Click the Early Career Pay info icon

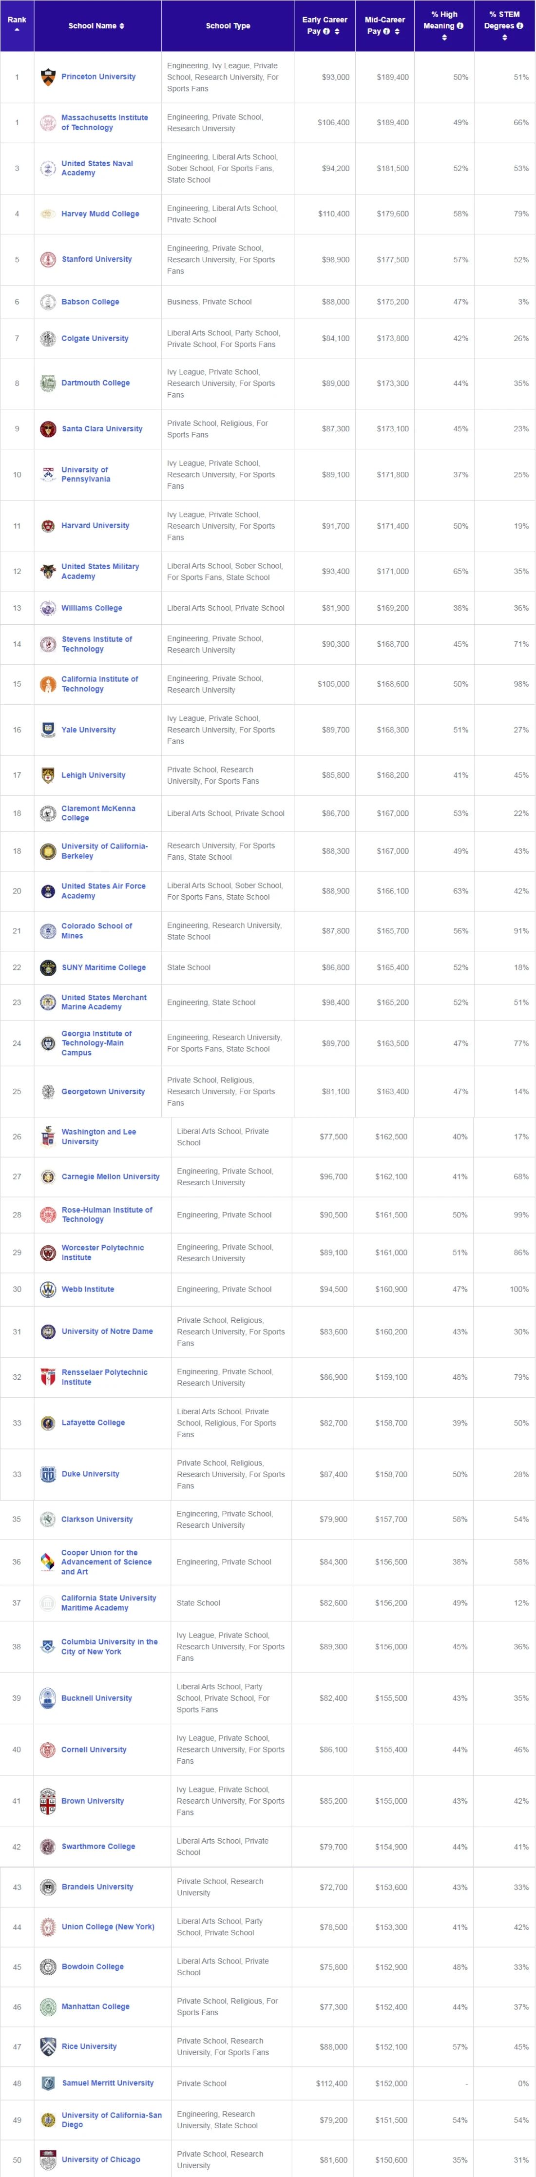coord(326,31)
